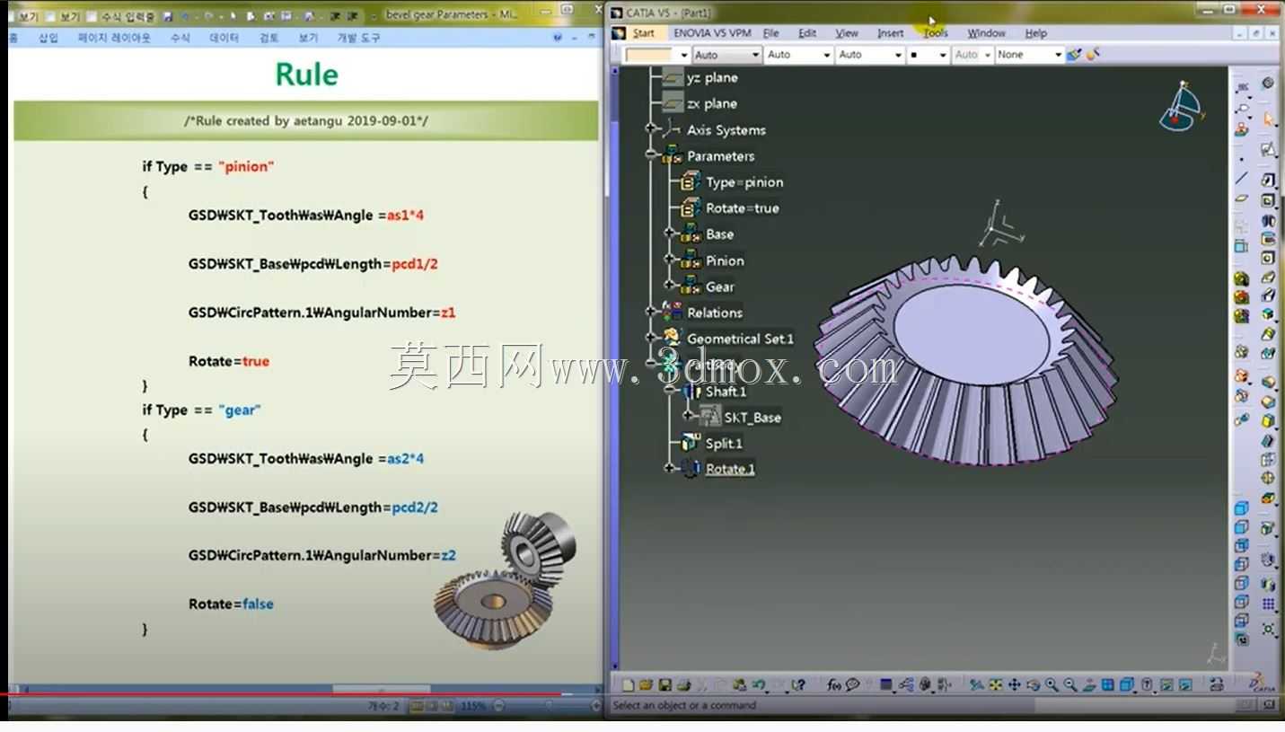Screen dimensions: 1285x732
Task: Select the yz plane tree item
Action: tap(712, 77)
